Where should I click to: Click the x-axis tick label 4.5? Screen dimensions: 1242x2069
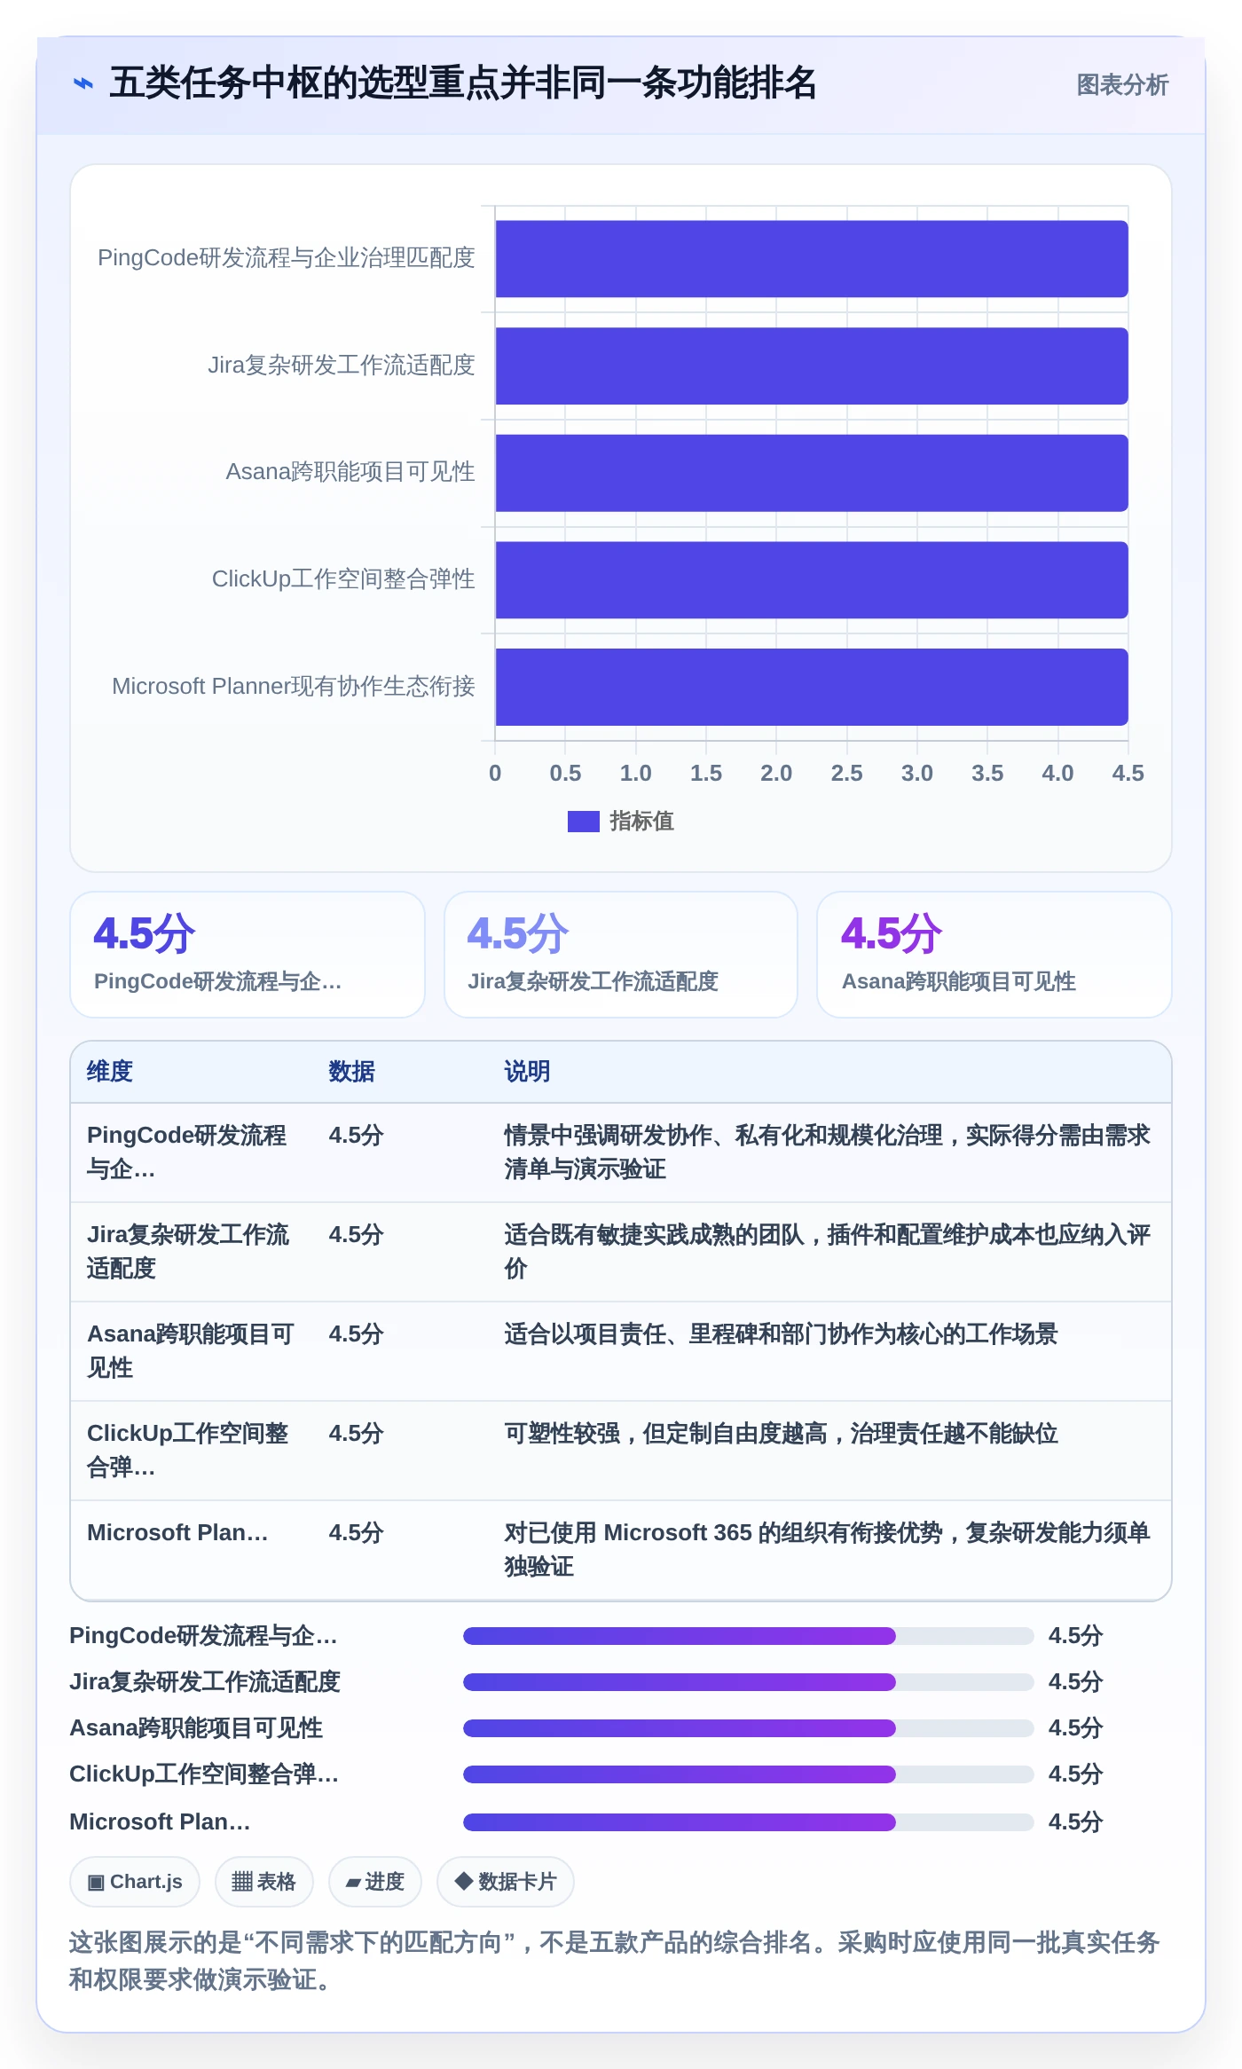[1128, 774]
